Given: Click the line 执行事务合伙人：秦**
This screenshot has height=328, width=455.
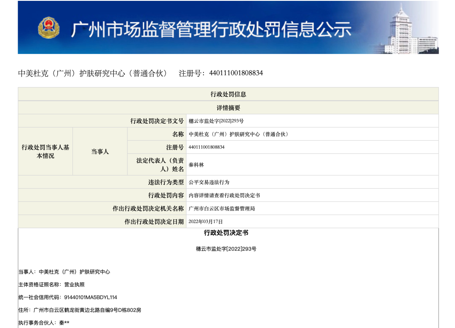Looking at the screenshot, I should point(44,323).
